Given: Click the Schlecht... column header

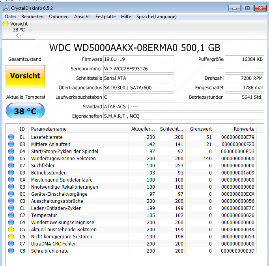Looking at the screenshot, I should (172, 129).
